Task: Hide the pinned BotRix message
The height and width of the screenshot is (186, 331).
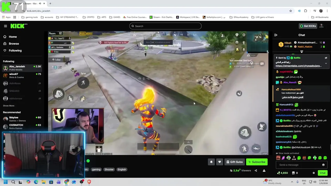Action: click(326, 58)
